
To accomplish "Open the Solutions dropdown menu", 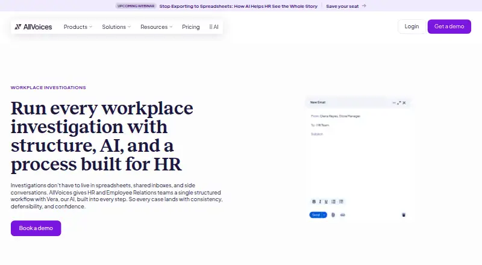I will [x=116, y=27].
